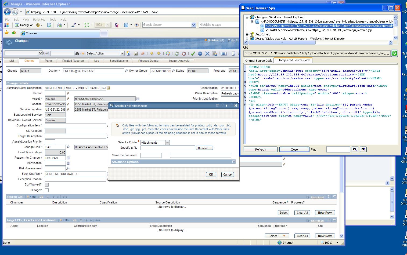Toggle the Outage checkbox

(47, 190)
